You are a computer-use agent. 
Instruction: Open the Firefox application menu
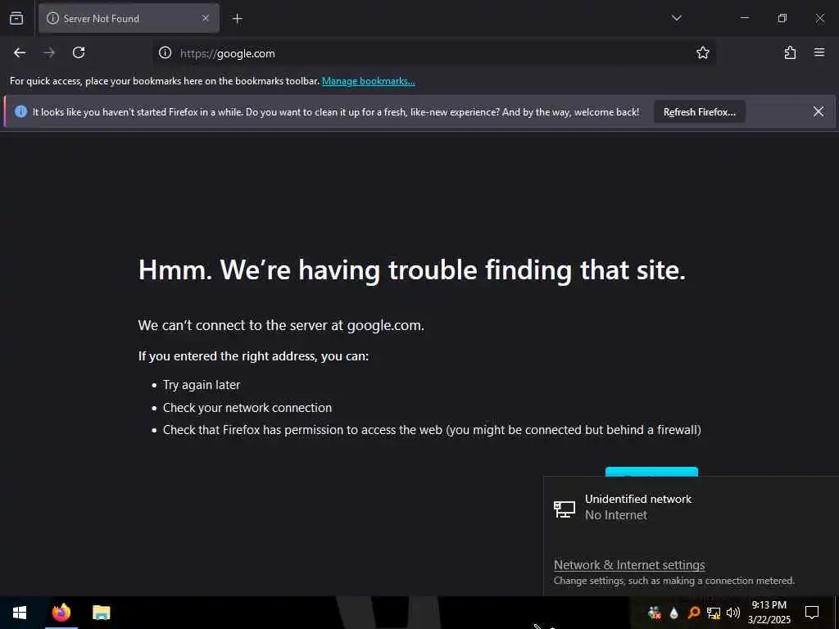coord(819,52)
